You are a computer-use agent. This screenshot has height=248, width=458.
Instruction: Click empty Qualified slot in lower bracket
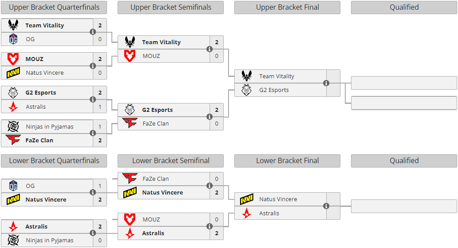tap(404, 206)
